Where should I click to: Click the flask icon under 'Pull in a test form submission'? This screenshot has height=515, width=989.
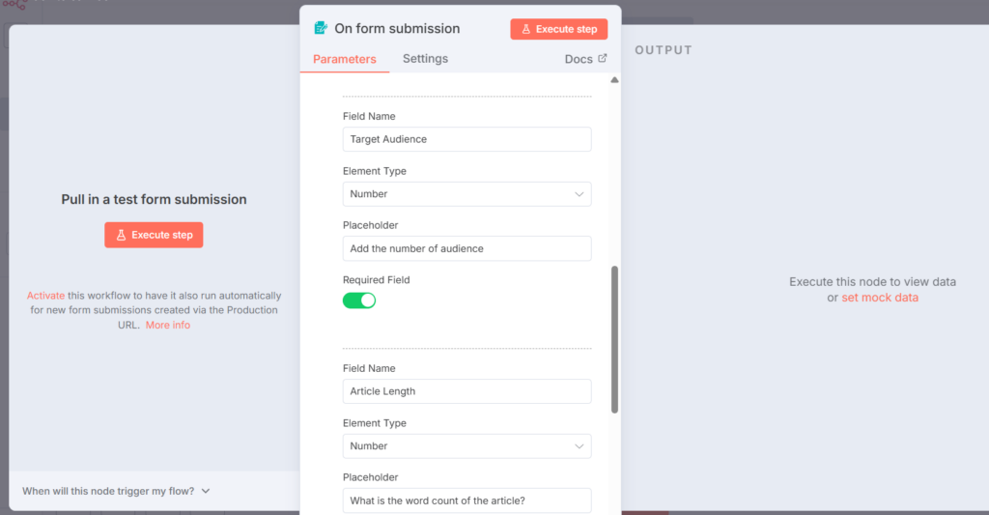(122, 235)
